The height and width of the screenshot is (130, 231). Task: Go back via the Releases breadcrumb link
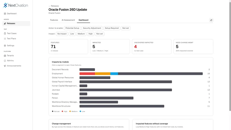click(54, 6)
